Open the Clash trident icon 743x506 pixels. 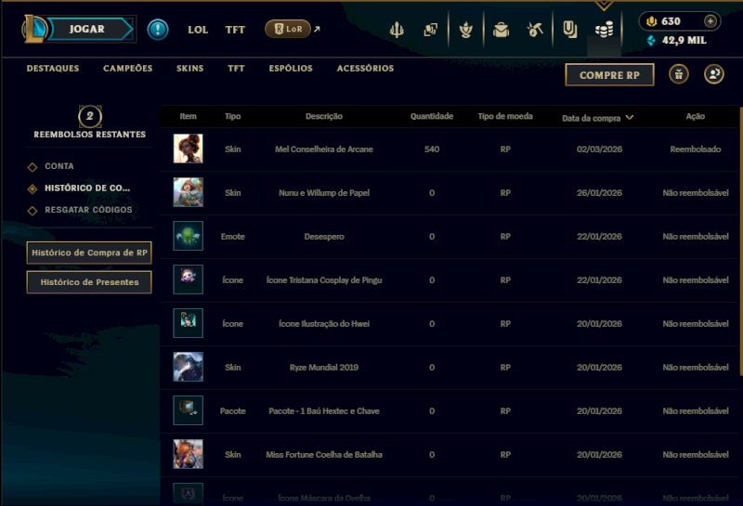[x=397, y=30]
